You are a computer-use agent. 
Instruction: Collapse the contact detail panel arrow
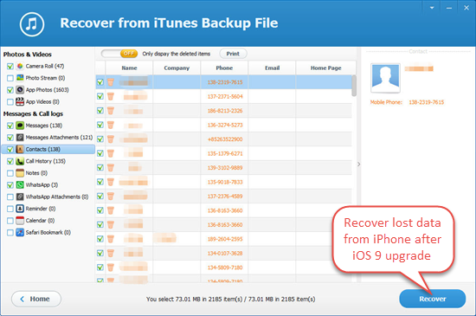(358, 164)
